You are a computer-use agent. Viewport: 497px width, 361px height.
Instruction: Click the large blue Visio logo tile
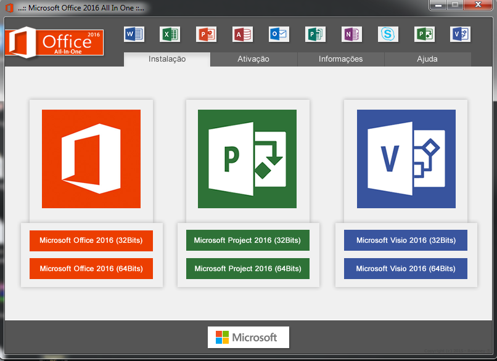pyautogui.click(x=406, y=159)
